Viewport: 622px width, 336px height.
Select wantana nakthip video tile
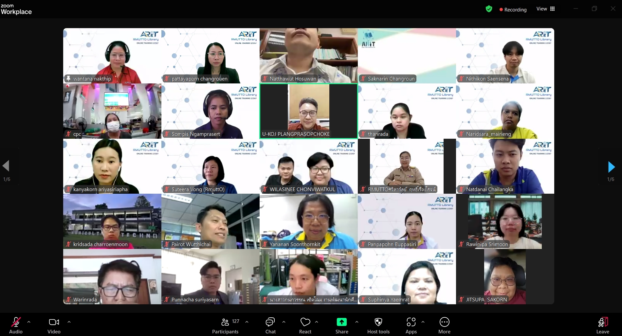[x=112, y=56]
